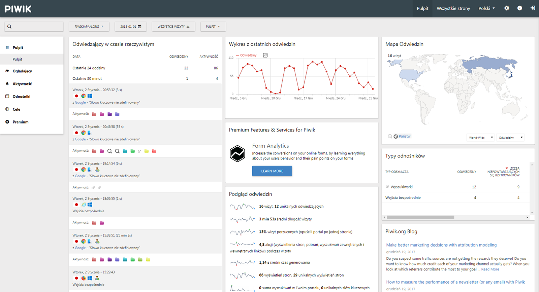Click the first outlink icon in the 19:14:54 activity
539x292 pixels.
(93, 188)
